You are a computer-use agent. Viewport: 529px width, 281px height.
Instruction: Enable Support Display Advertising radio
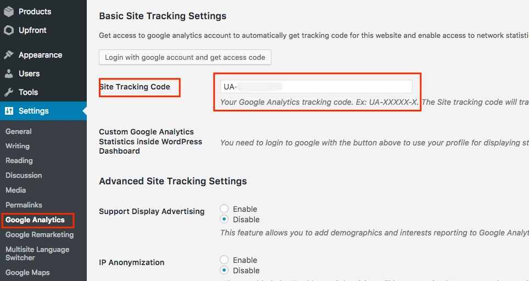(224, 209)
